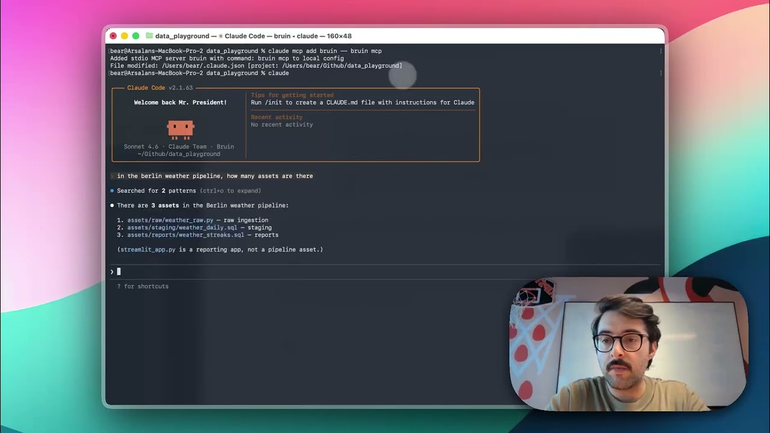Click 'Claude Code v2.1.63' header label
This screenshot has height=433, width=770.
tap(160, 88)
